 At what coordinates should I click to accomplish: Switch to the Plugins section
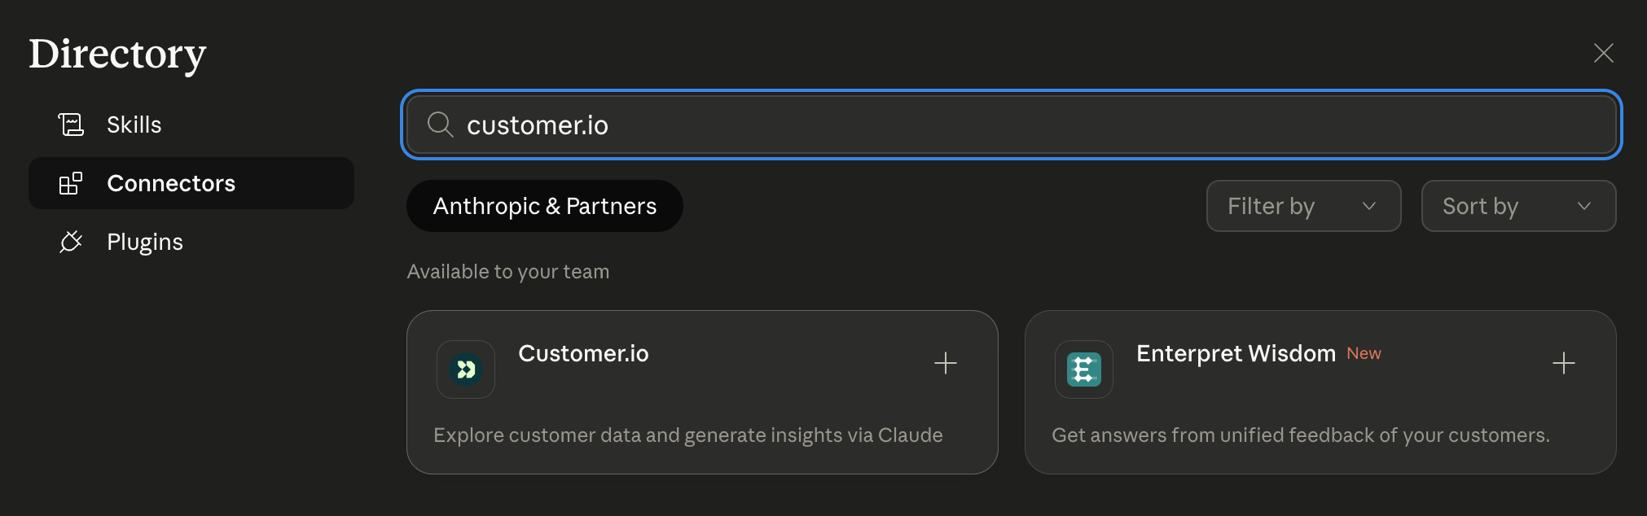click(144, 242)
